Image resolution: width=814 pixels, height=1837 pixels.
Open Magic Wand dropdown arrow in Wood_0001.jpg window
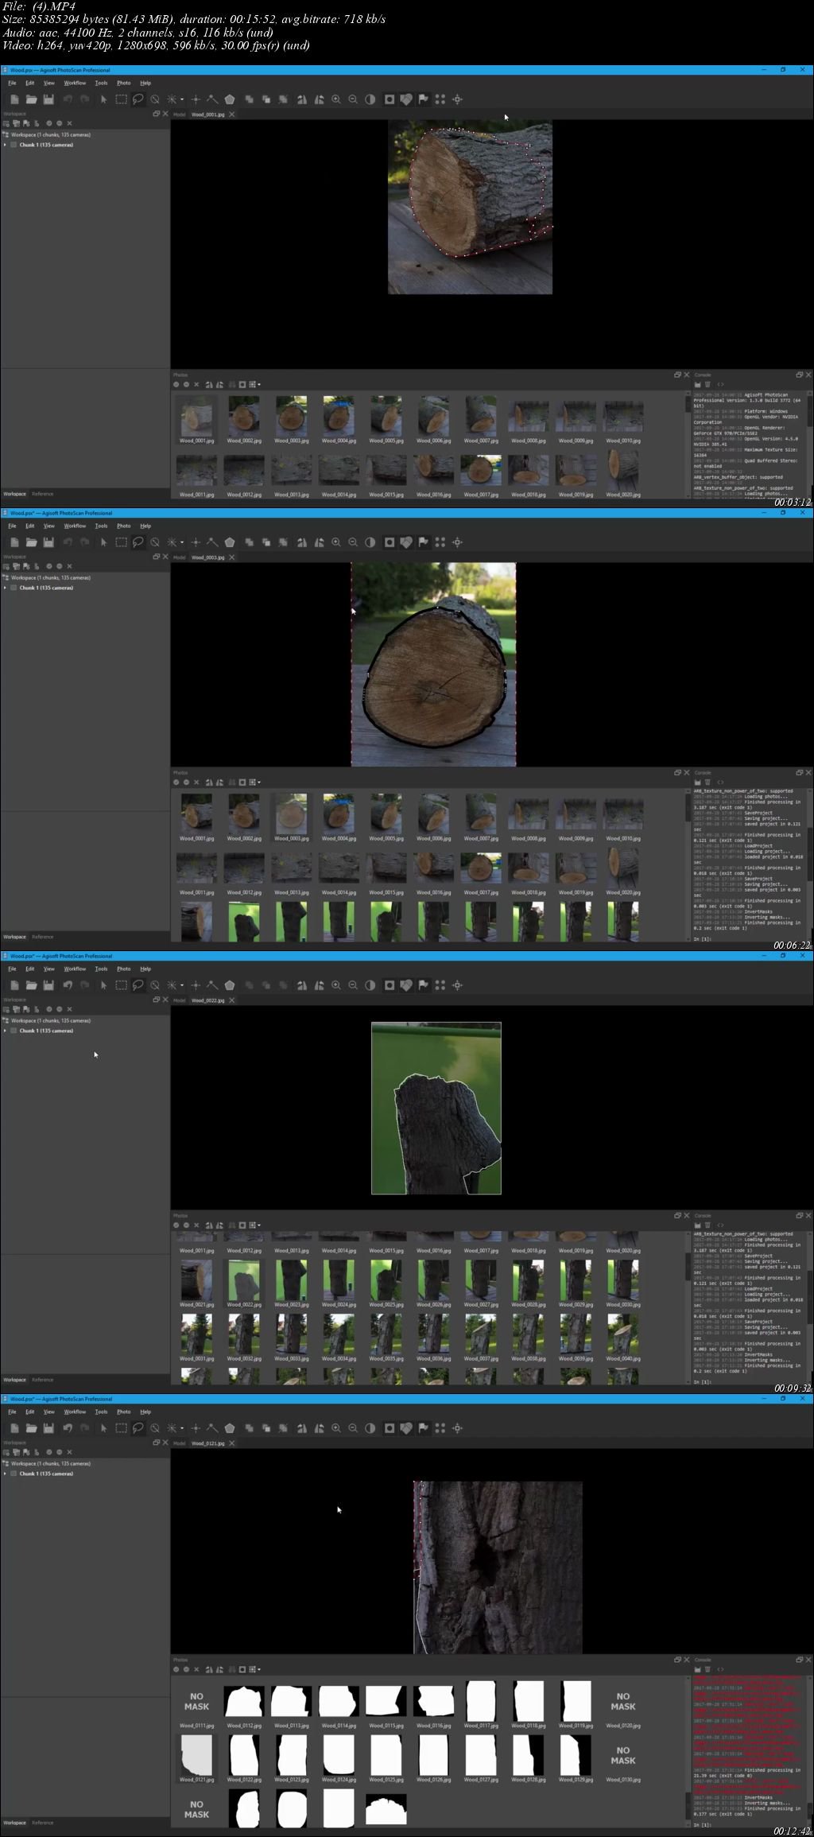pyautogui.click(x=182, y=100)
